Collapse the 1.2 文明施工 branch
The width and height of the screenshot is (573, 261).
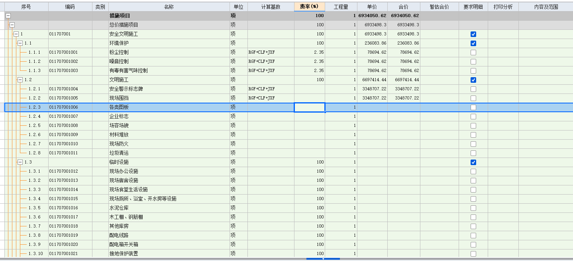pyautogui.click(x=20, y=80)
